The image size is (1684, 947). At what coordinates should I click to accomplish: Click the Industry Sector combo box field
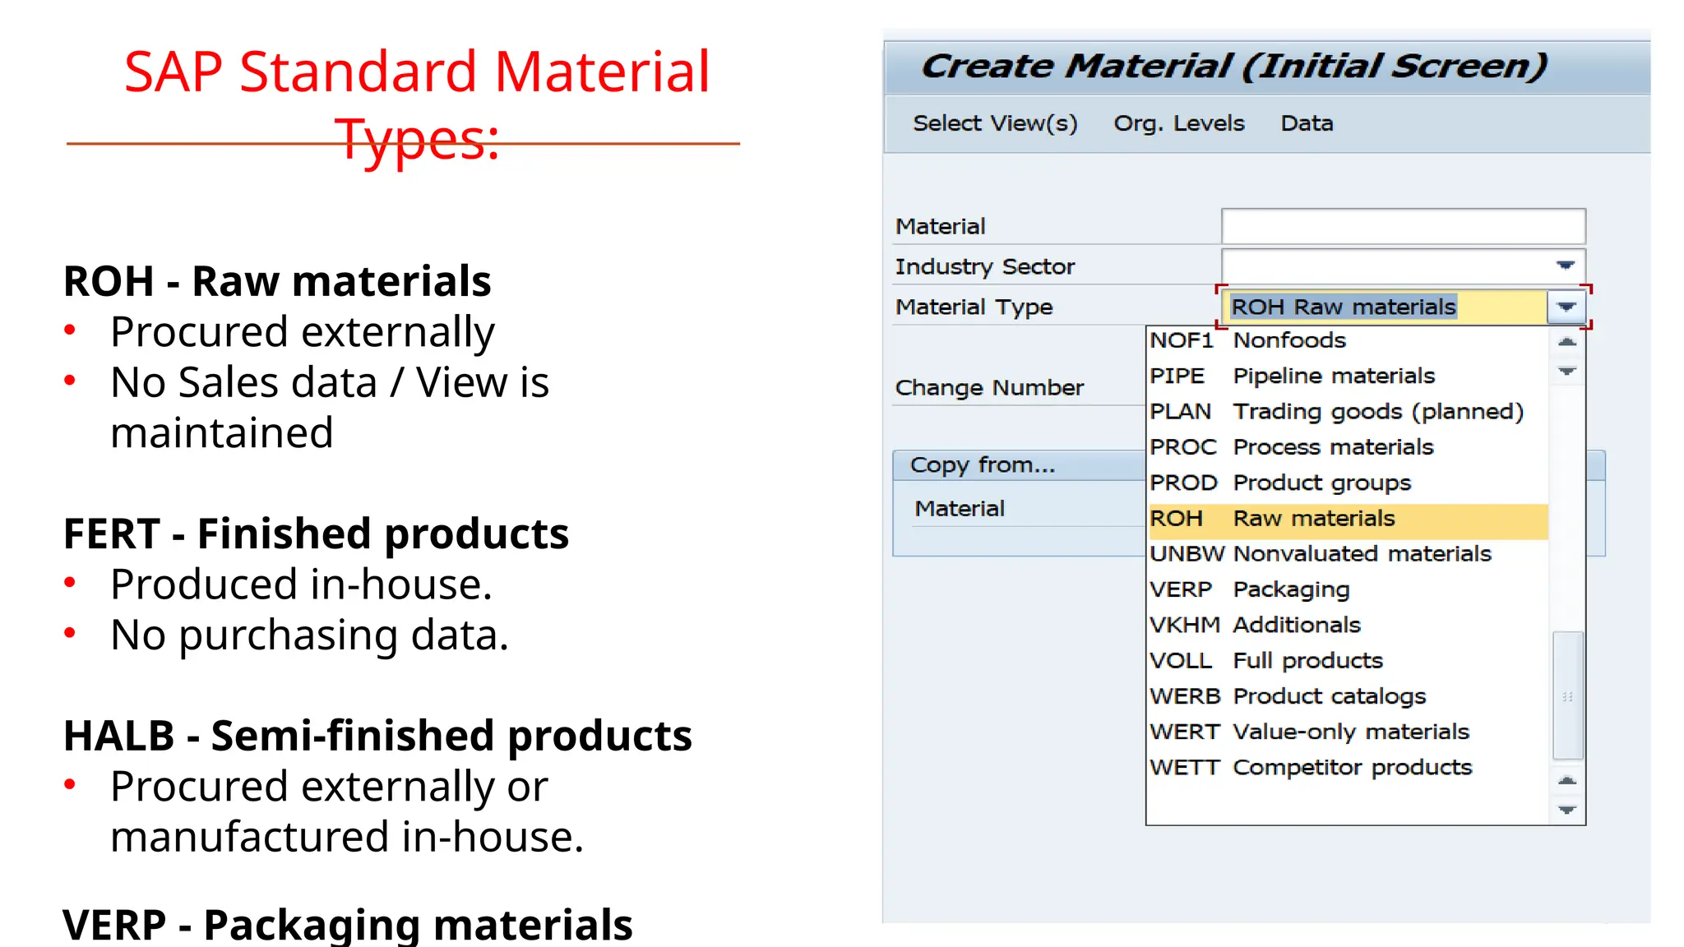[1403, 266]
